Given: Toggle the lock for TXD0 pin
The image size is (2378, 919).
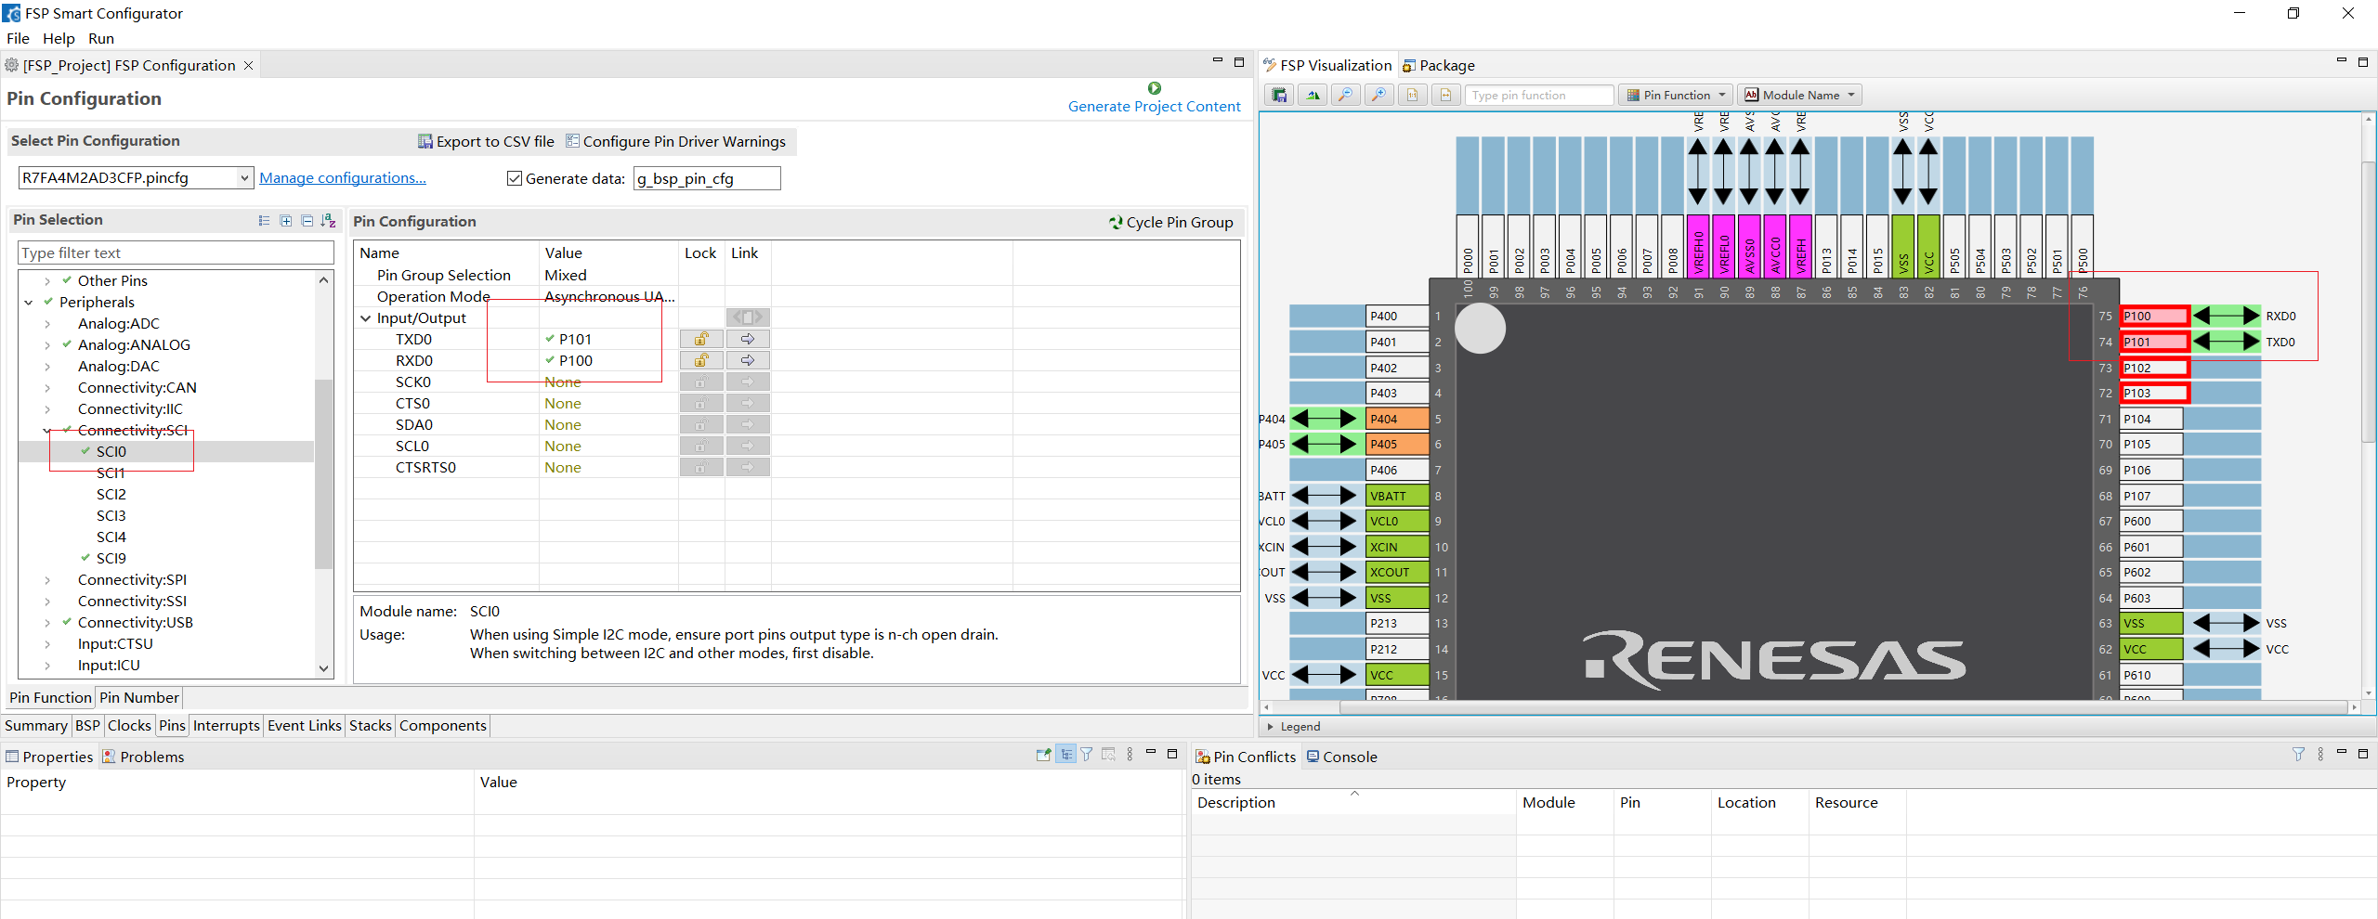Looking at the screenshot, I should [701, 339].
